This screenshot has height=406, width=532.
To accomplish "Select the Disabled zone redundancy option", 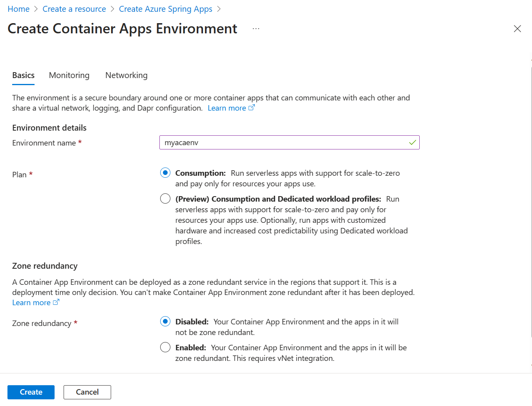I will 165,321.
